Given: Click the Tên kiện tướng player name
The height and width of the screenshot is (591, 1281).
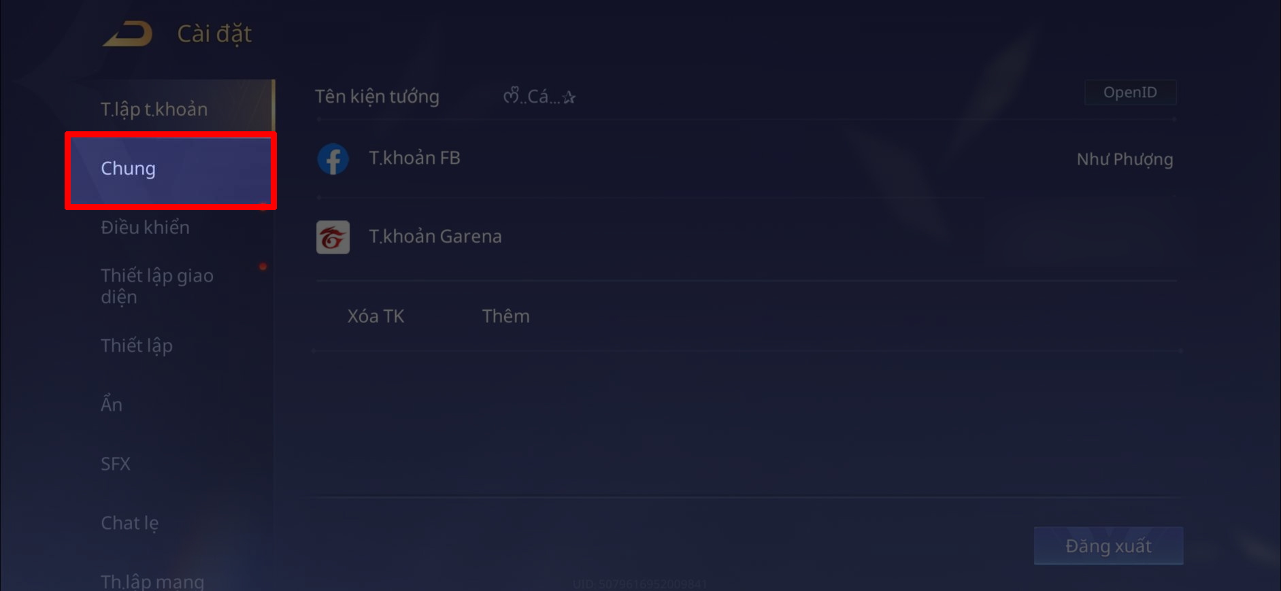Looking at the screenshot, I should tap(539, 97).
